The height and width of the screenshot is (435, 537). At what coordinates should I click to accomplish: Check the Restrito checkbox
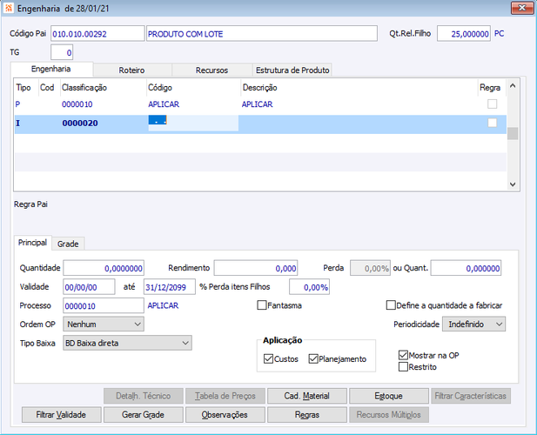coord(402,366)
